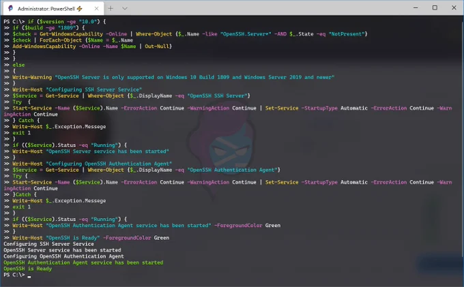464x287 pixels.
Task: Click the $check = Get-WindowsCapability line
Action: coord(186,34)
